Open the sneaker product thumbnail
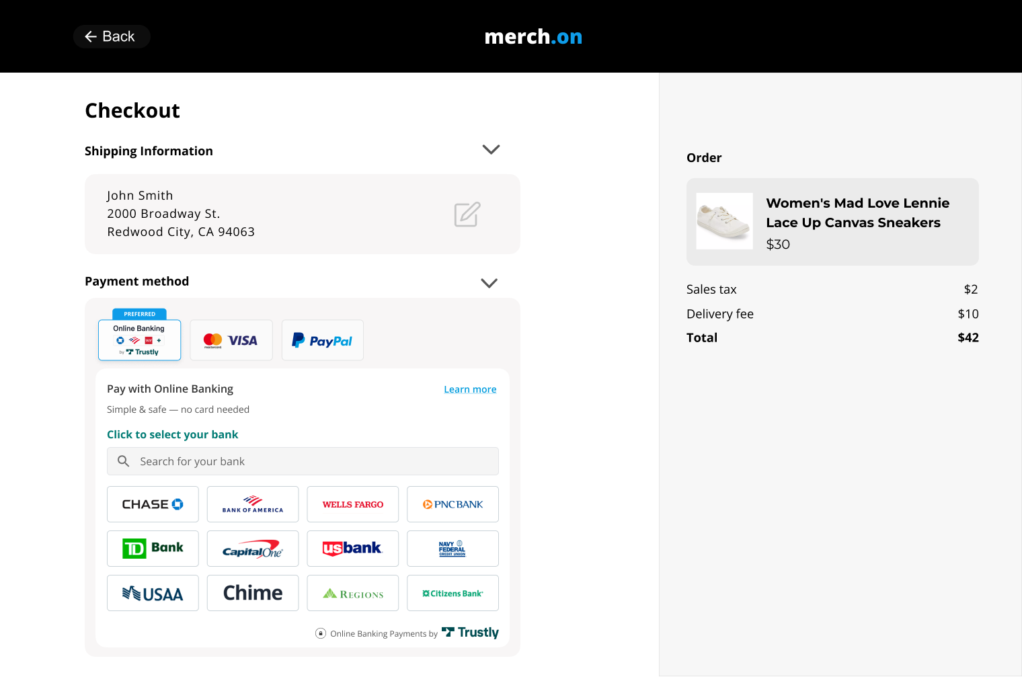The image size is (1022, 677). tap(724, 221)
